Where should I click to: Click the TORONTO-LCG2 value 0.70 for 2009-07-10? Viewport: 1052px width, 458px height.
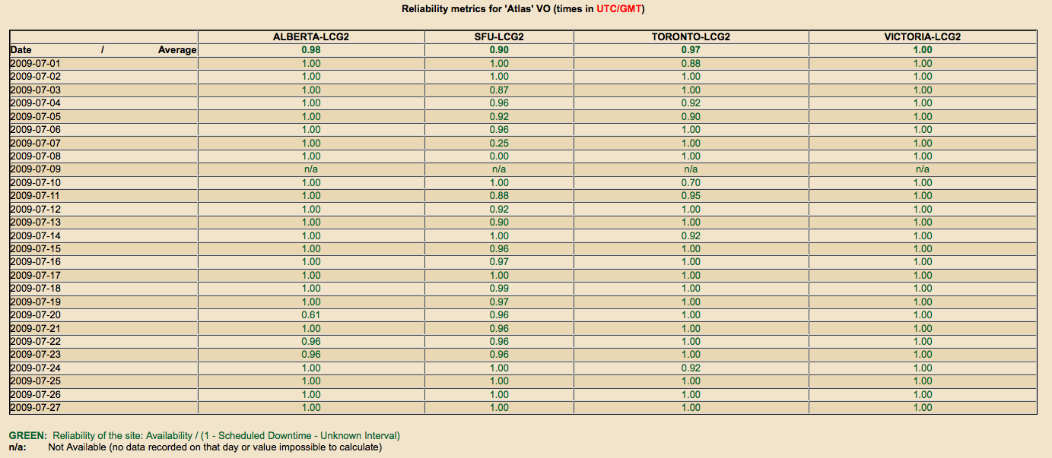click(691, 182)
